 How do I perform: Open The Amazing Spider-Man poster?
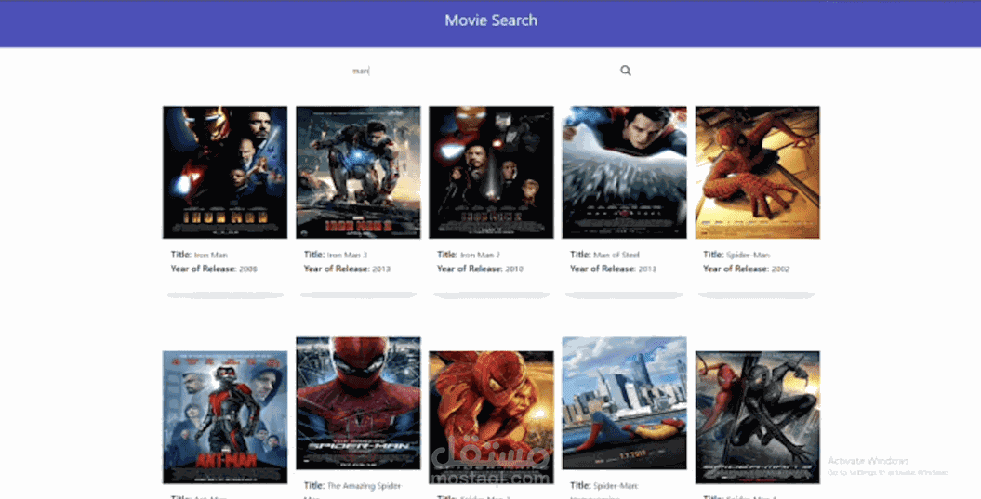click(359, 403)
